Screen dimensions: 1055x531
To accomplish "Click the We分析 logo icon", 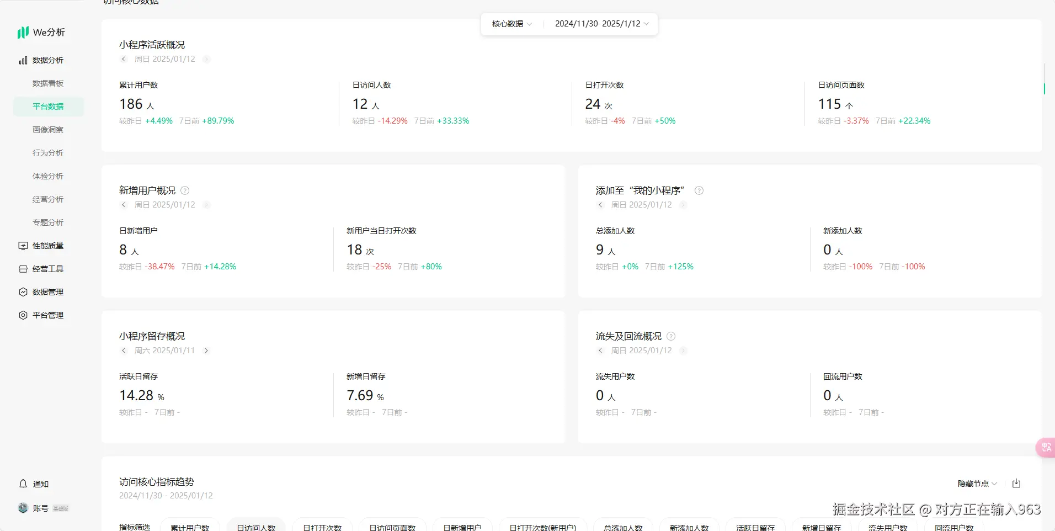I will click(x=23, y=33).
